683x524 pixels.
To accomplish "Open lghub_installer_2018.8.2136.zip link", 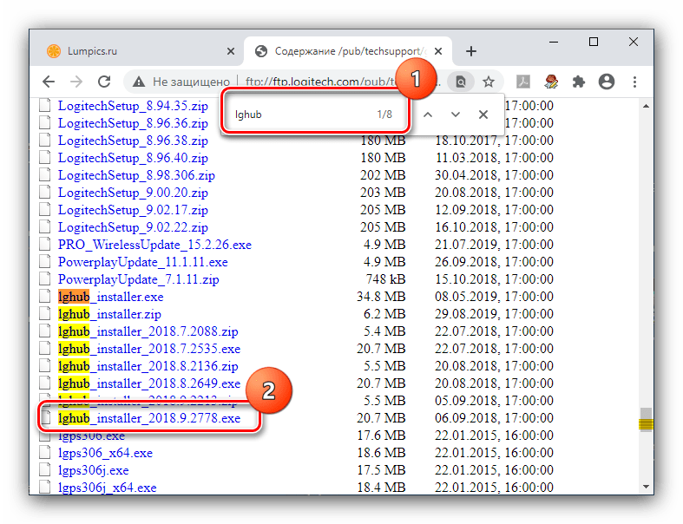I will click(x=148, y=367).
